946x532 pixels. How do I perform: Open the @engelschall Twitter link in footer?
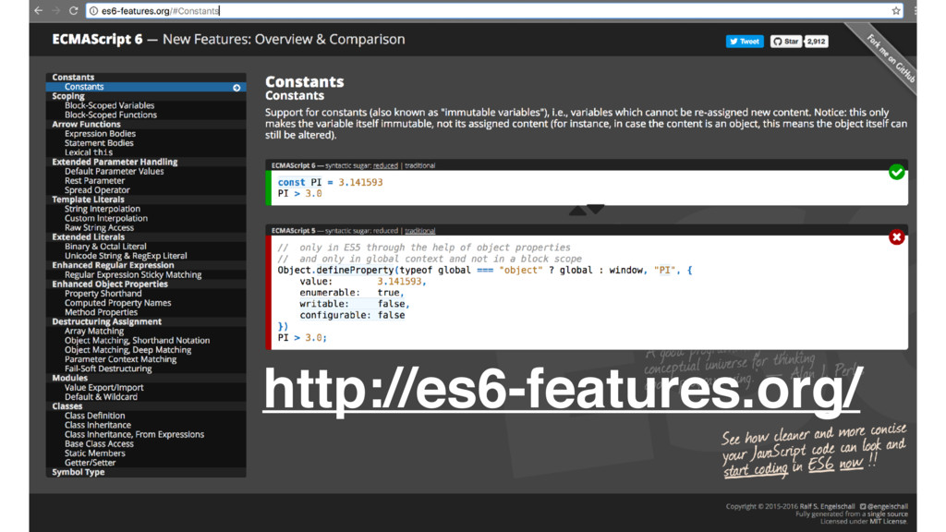(883, 506)
